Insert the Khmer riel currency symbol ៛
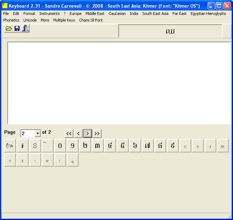 tap(23, 146)
